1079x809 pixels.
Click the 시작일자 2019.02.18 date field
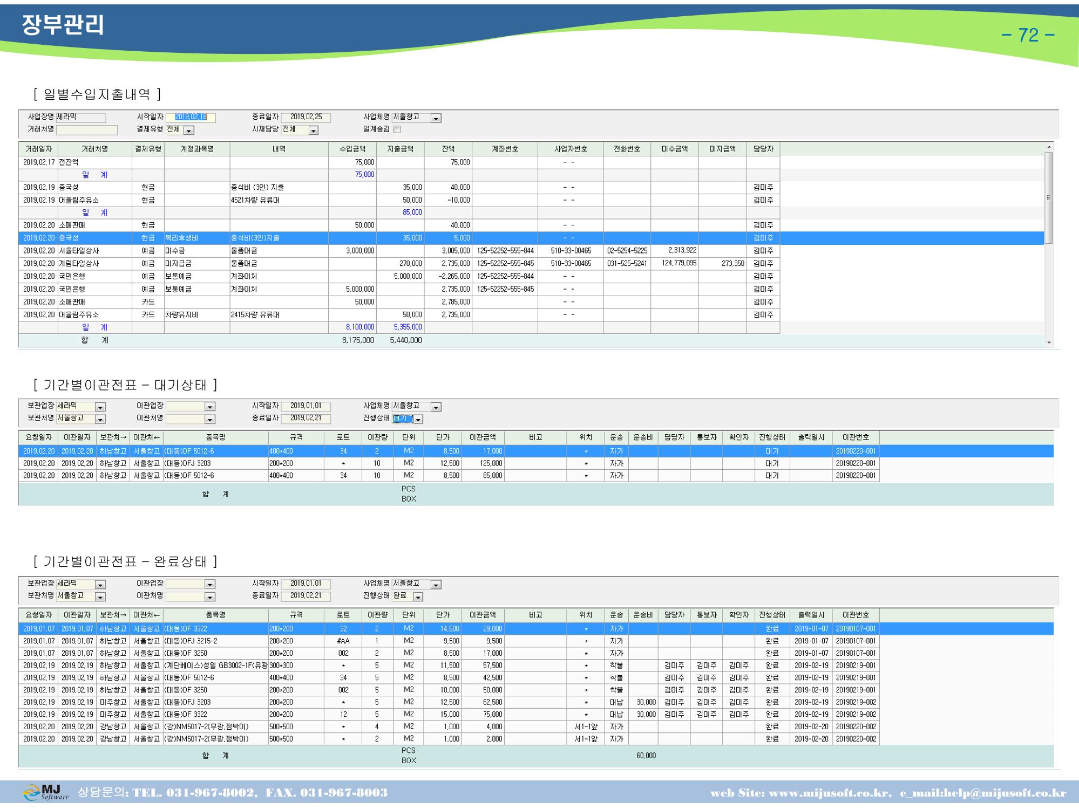click(x=191, y=118)
